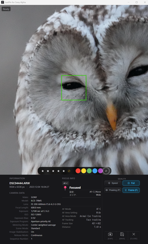Click the focal length value 600.0 mm
The image size is (148, 244).
pos(36,207)
